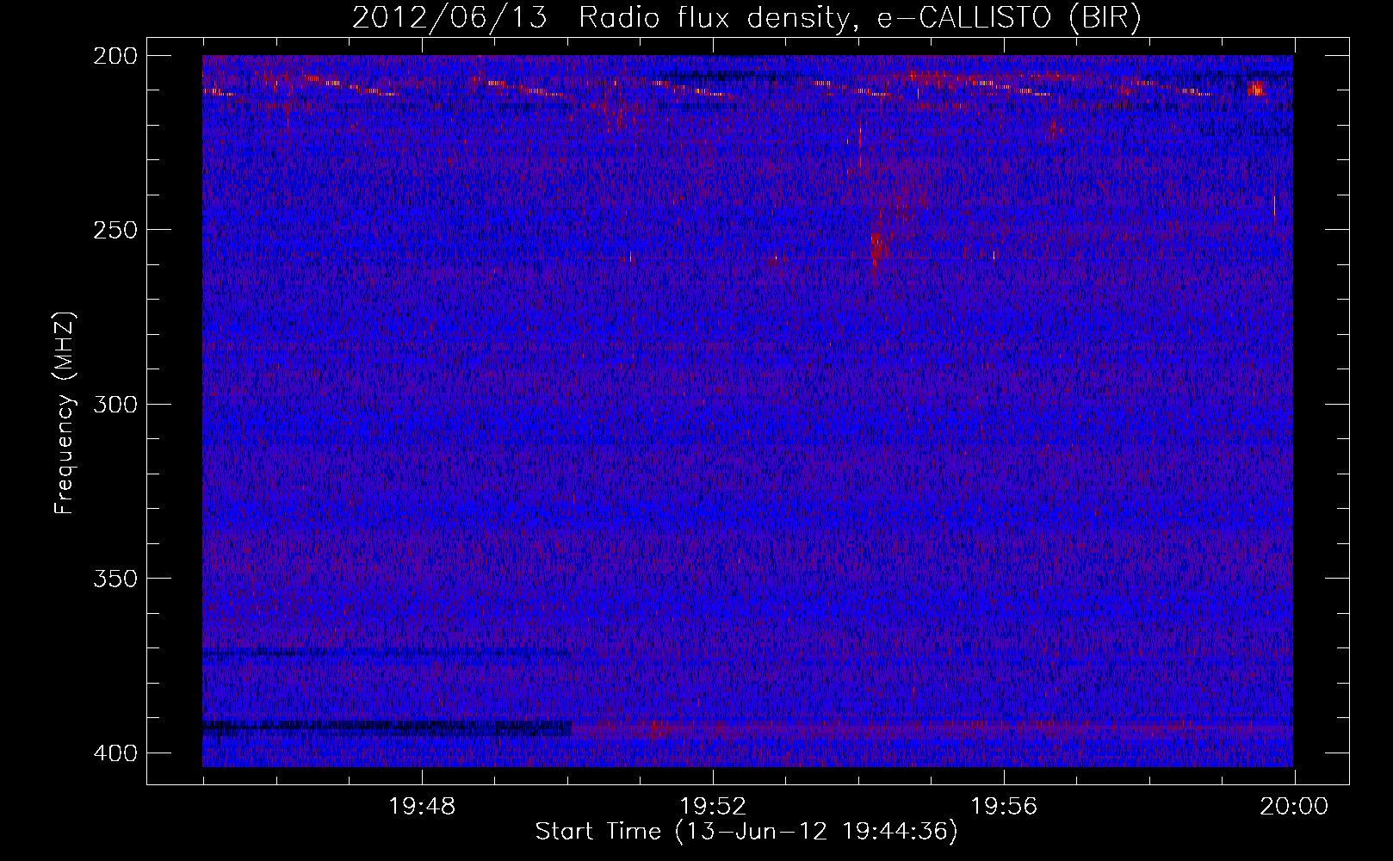Image resolution: width=1393 pixels, height=861 pixels.
Task: Click the dark horizontal band near 395 MHz
Action: tap(387, 728)
